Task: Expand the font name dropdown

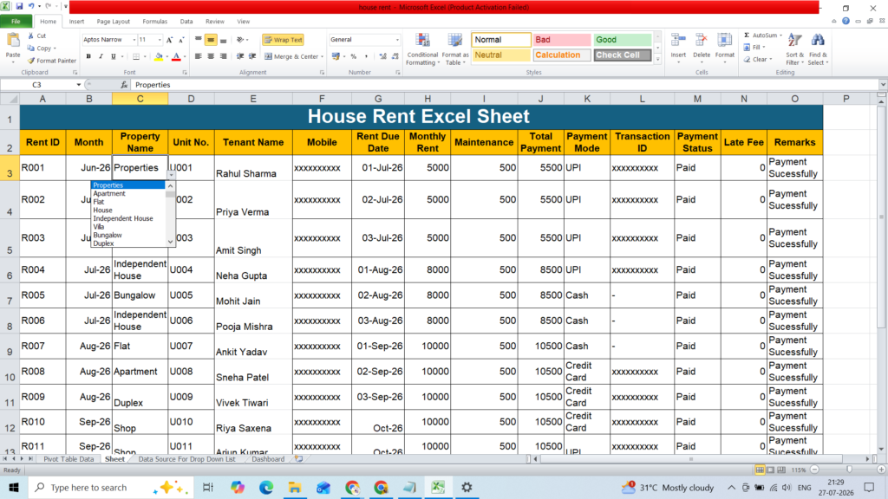Action: coord(134,40)
